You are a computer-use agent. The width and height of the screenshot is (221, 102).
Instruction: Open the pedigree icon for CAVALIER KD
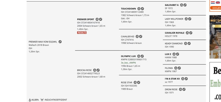pos(137,36)
